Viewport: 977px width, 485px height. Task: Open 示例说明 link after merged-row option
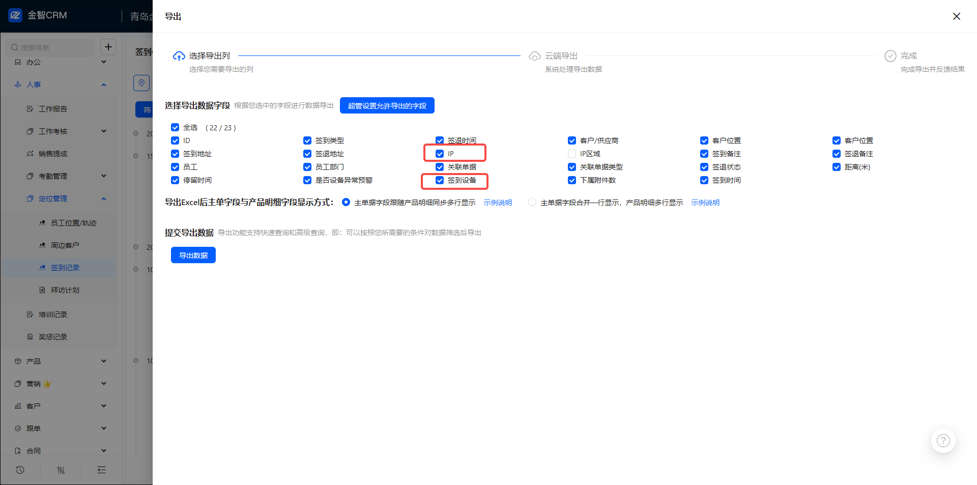pyautogui.click(x=705, y=203)
